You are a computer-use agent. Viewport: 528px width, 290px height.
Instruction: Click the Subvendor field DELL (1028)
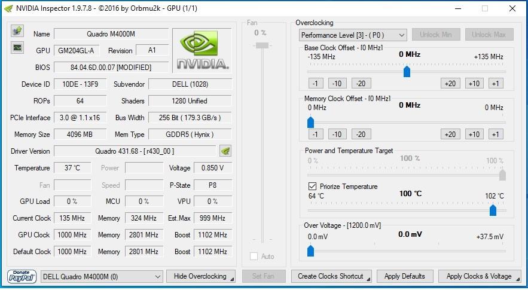coord(190,84)
